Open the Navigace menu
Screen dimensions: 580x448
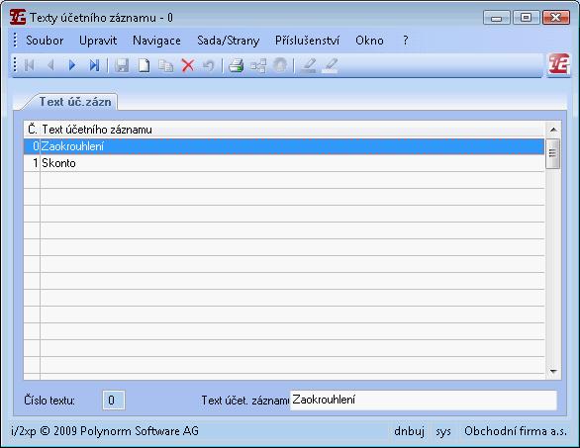pos(156,41)
